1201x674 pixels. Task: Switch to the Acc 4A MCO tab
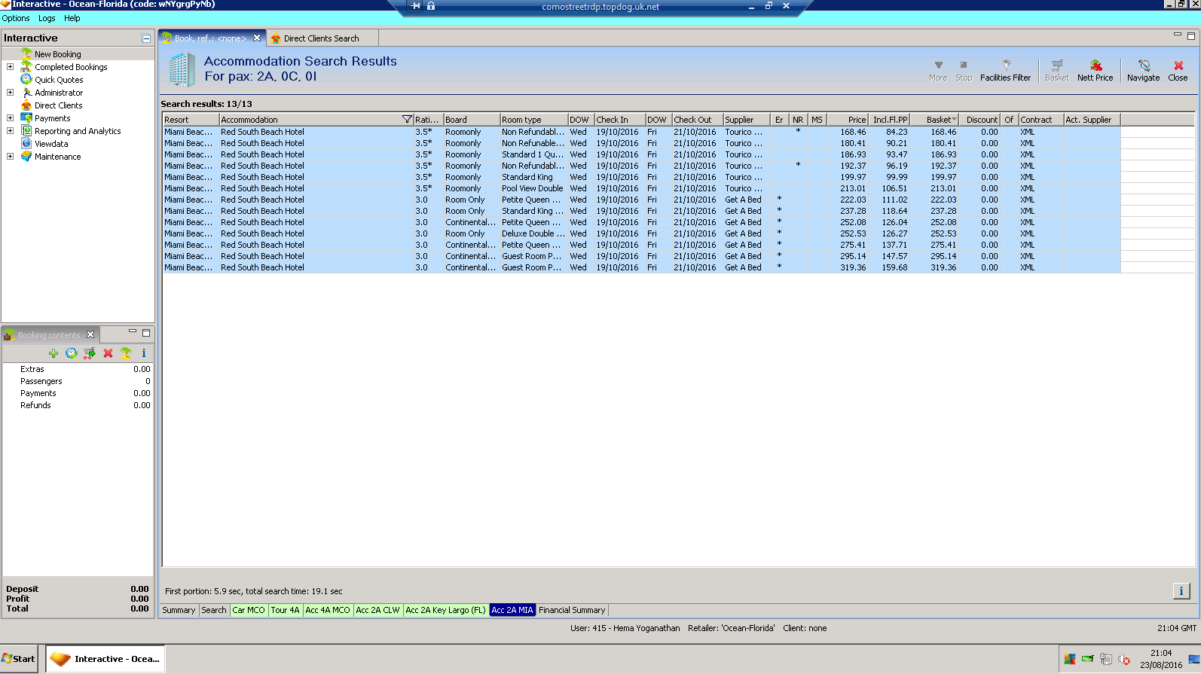[x=328, y=610]
